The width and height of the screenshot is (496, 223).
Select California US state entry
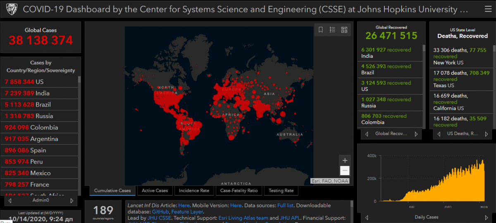pos(460,102)
